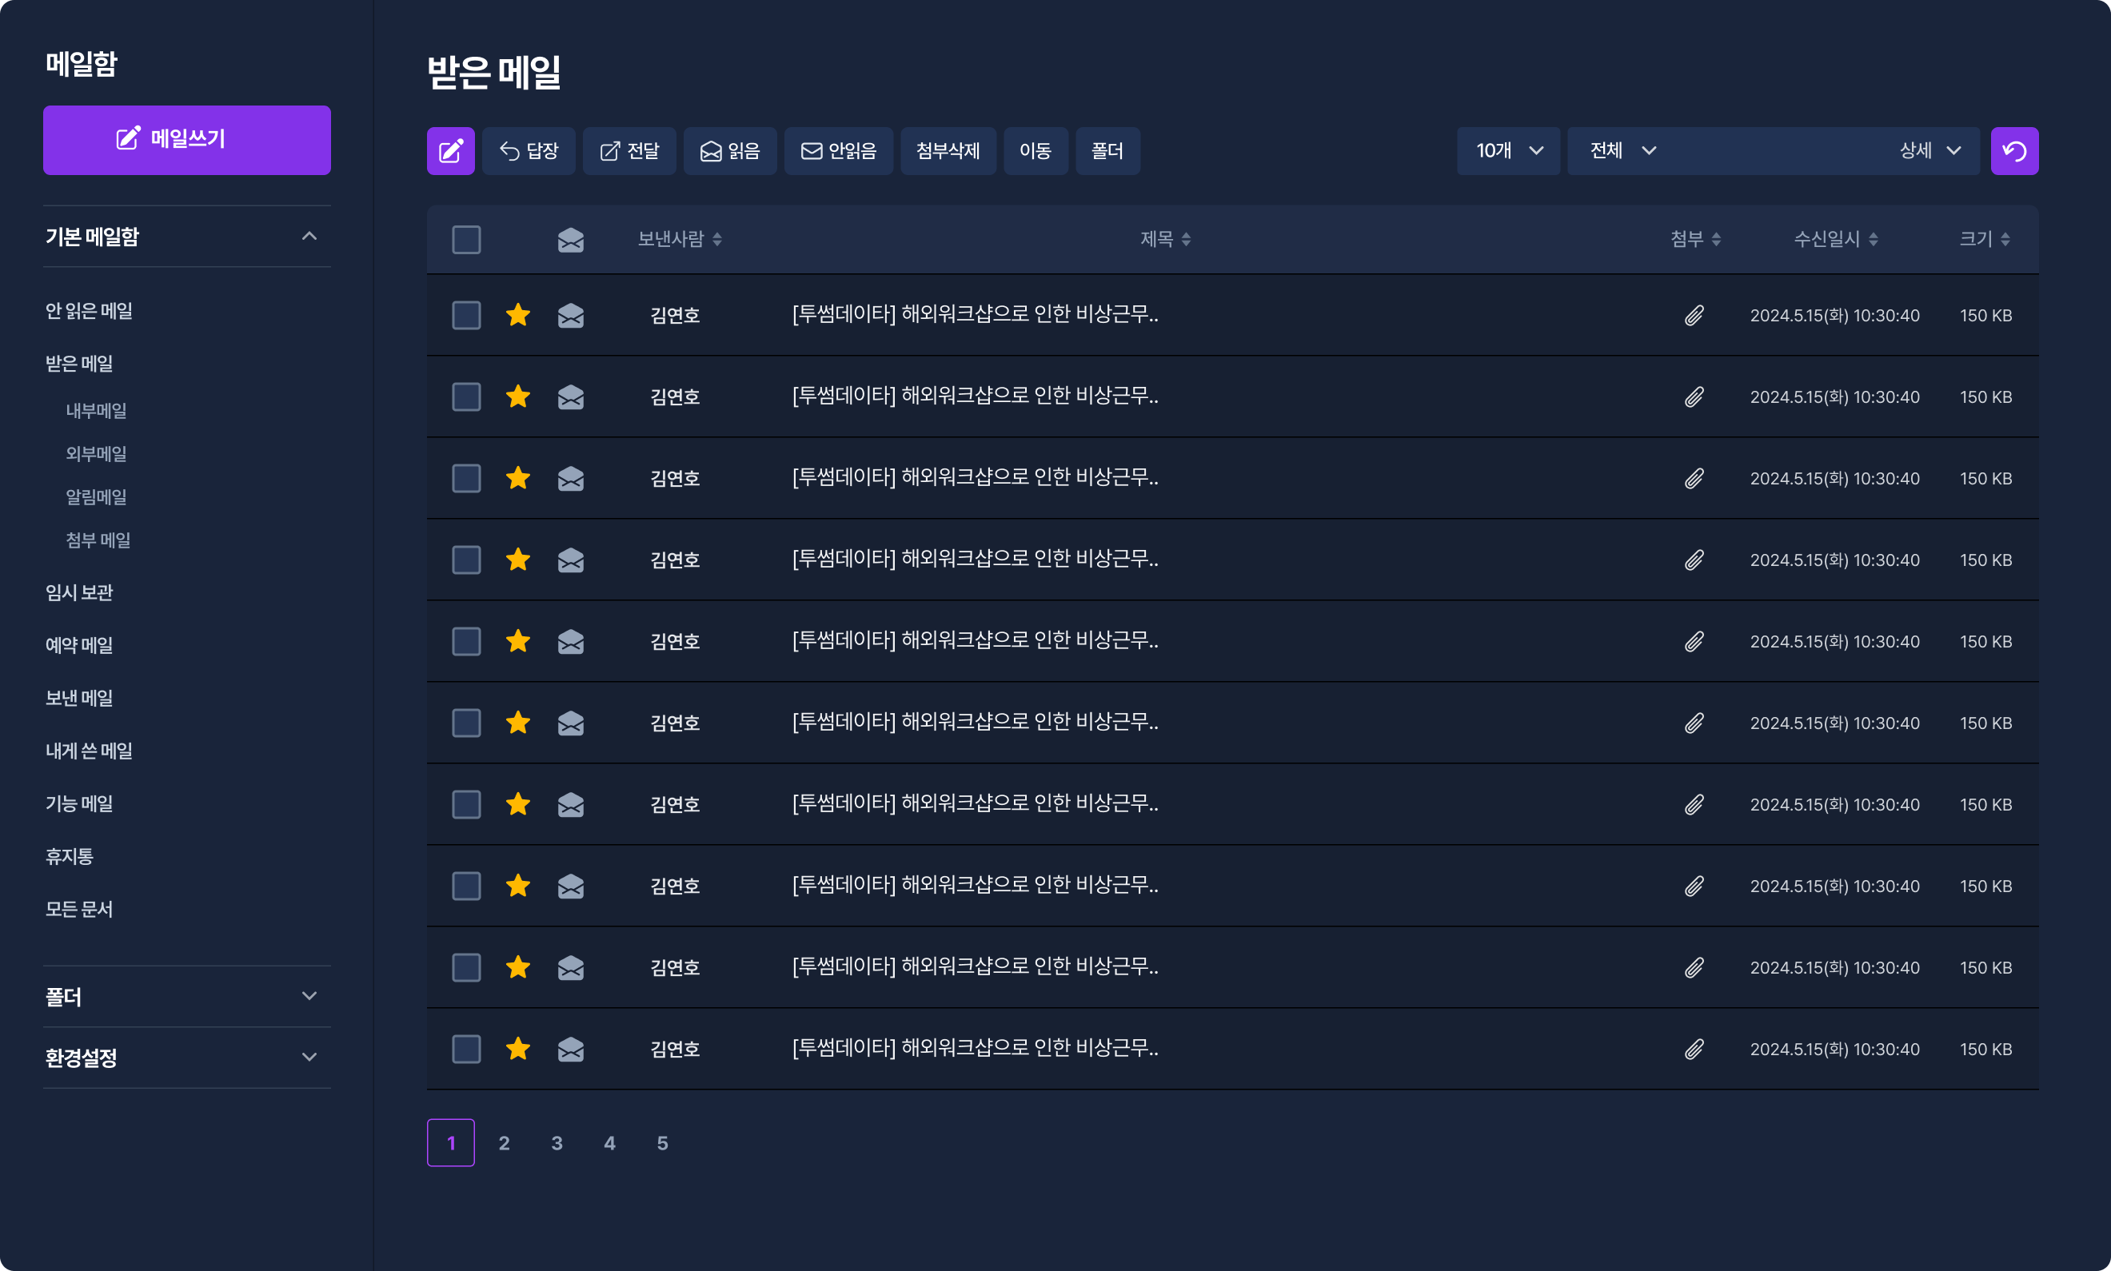
Task: Click the open envelope icon in header row
Action: pyautogui.click(x=571, y=239)
